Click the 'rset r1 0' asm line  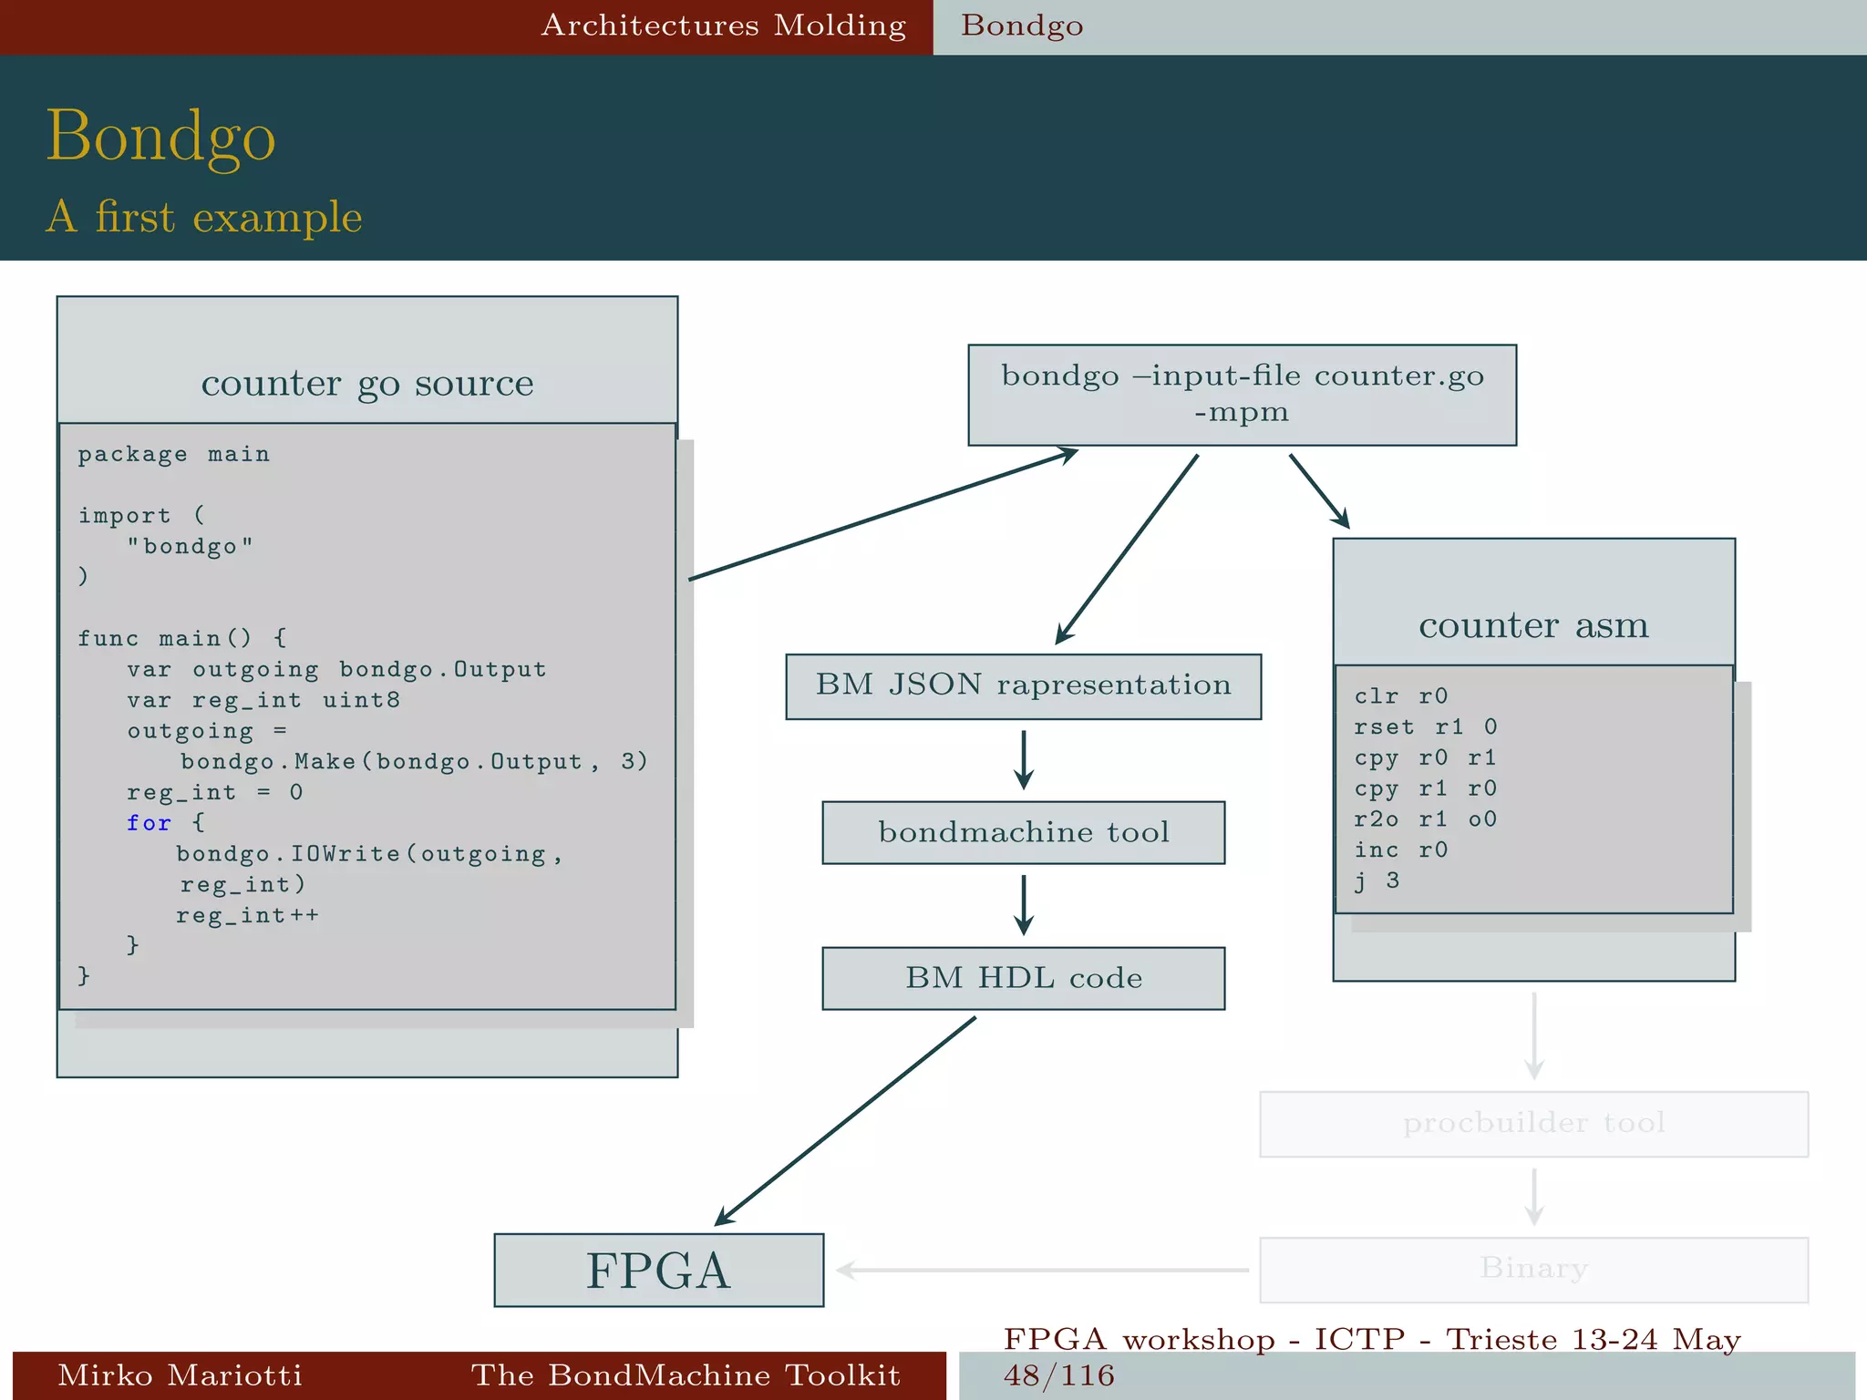tap(1425, 727)
